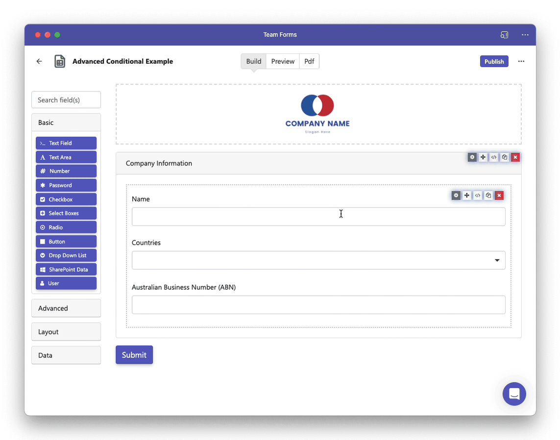Remove the Name field with red X
The image size is (560, 440).
(499, 195)
